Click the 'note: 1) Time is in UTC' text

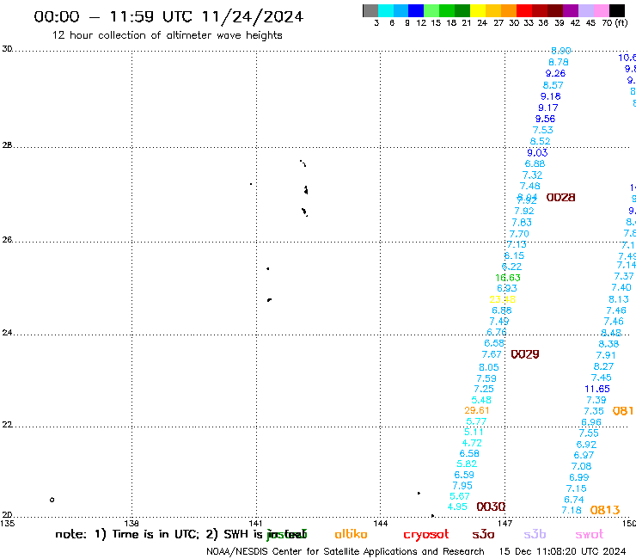pos(127,534)
